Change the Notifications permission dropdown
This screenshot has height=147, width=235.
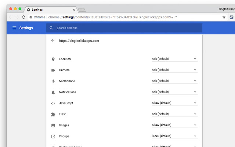(x=175, y=92)
